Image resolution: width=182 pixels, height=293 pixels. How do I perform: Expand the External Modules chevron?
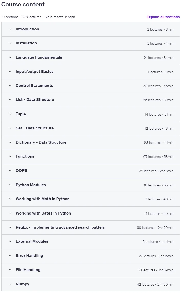coord(10,241)
